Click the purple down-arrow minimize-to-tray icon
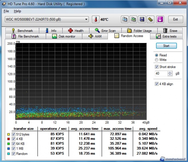 click(x=160, y=19)
